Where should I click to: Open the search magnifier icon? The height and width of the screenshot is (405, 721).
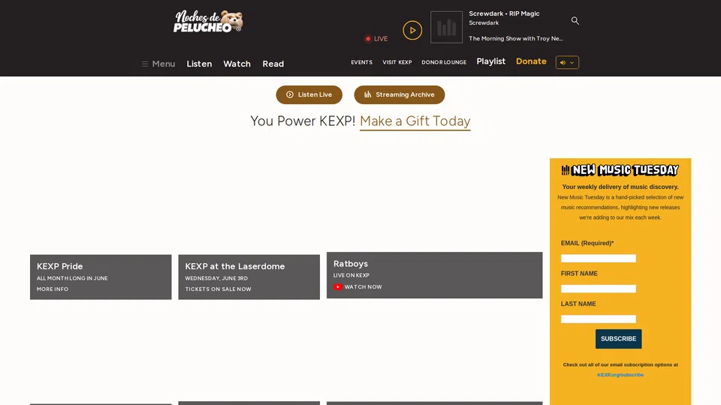point(575,21)
